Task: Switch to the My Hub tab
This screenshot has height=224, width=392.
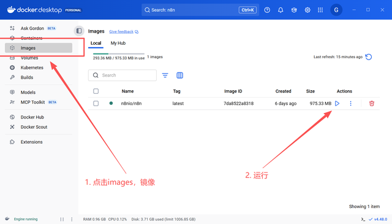Action: click(x=118, y=43)
